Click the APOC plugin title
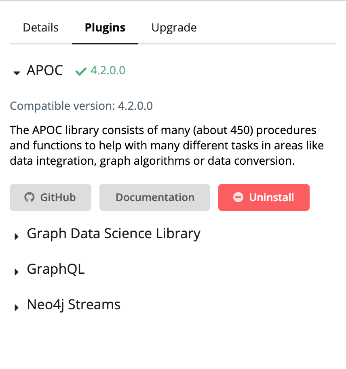This screenshot has height=369, width=346. (45, 70)
